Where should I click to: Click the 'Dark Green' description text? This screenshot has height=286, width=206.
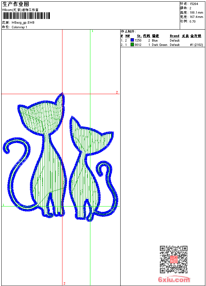point(159,45)
